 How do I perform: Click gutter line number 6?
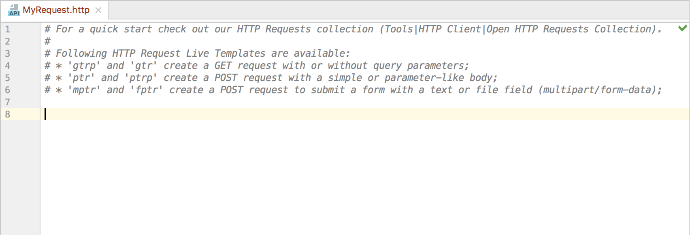7,90
